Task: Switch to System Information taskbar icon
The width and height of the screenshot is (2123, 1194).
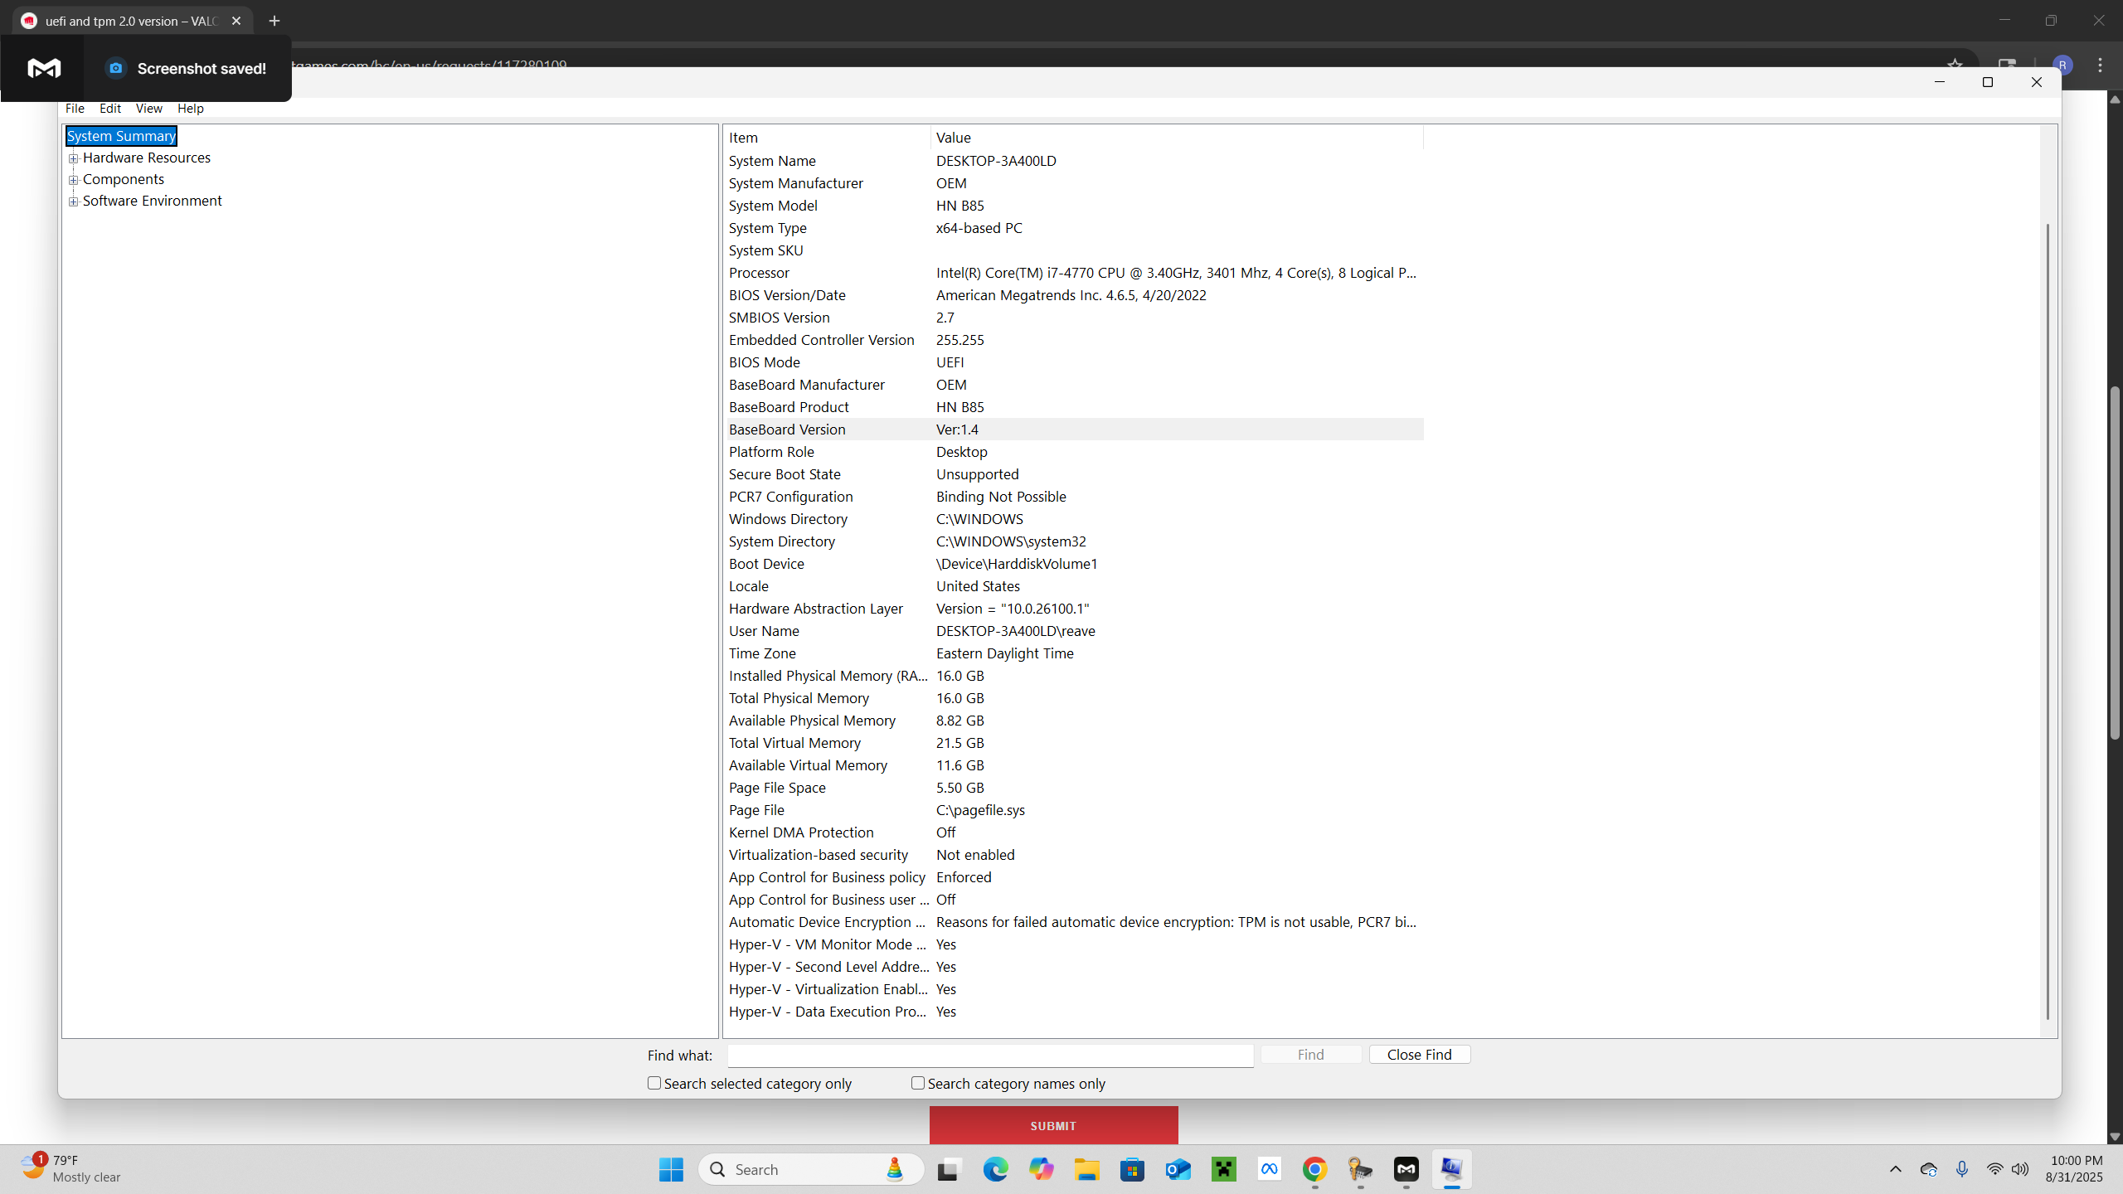Action: pyautogui.click(x=1451, y=1169)
